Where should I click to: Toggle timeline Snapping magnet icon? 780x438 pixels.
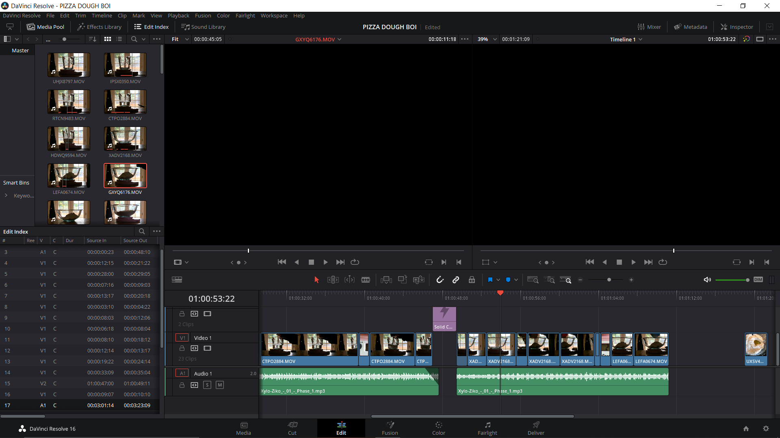coord(440,280)
